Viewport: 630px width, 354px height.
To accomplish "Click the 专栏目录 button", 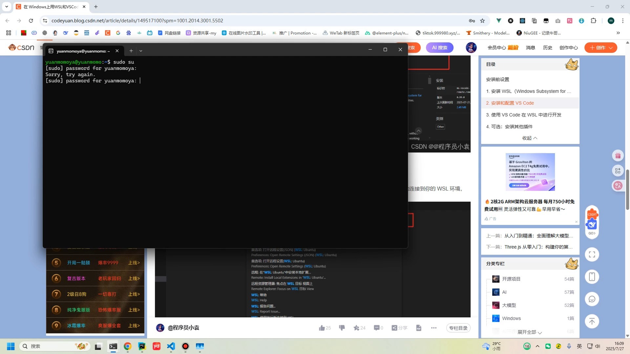I will pos(458,328).
